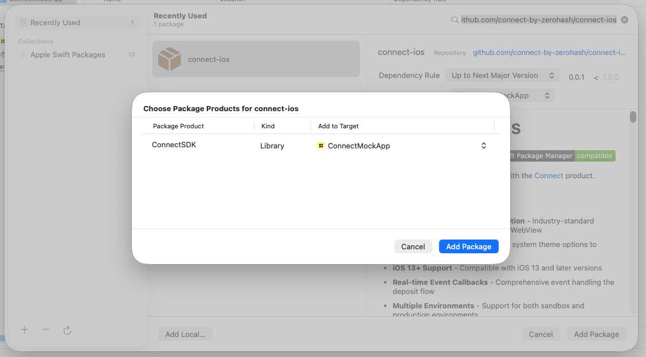Click the Library kind cell
Image resolution: width=646 pixels, height=357 pixels.
point(272,146)
